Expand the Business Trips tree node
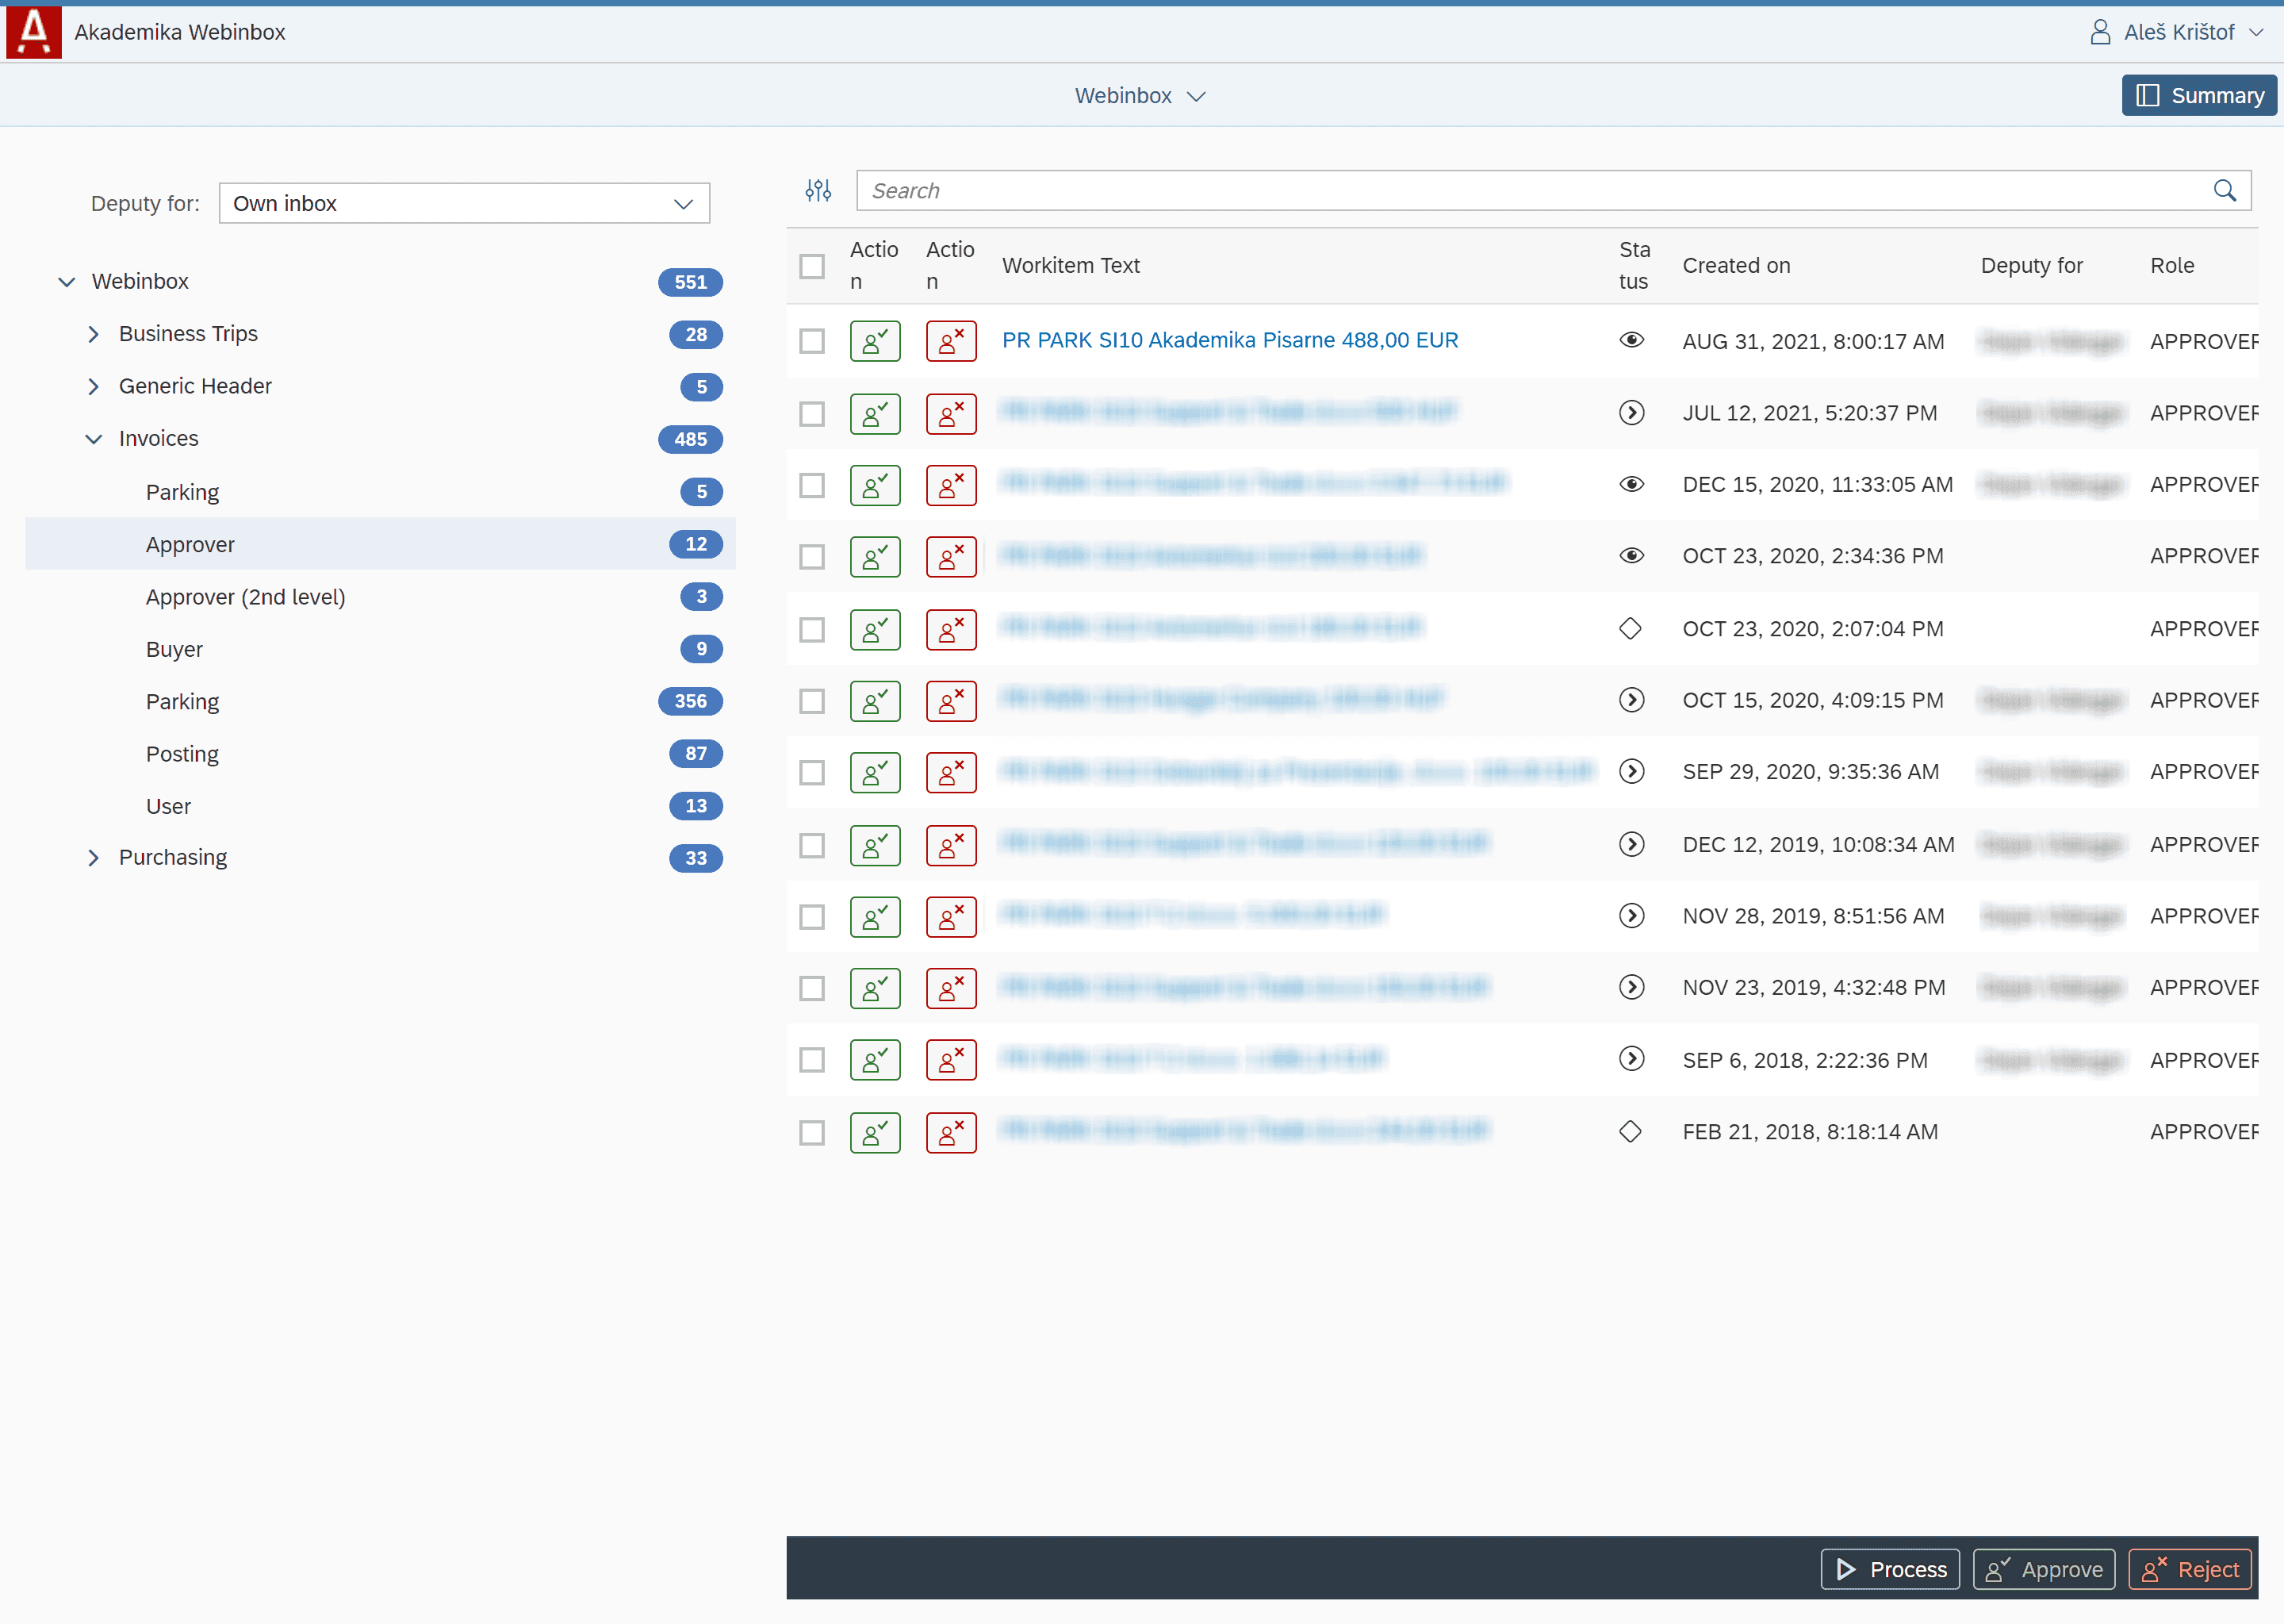The image size is (2284, 1624). click(x=93, y=334)
